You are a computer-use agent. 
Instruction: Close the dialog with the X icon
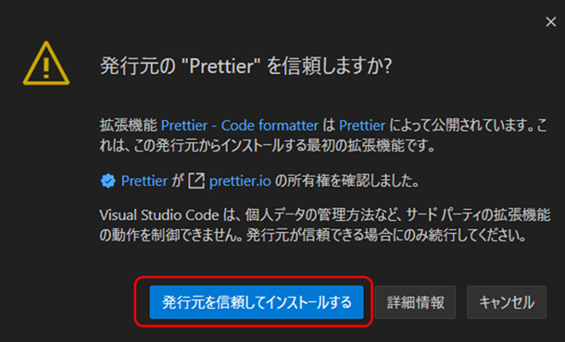pos(550,22)
